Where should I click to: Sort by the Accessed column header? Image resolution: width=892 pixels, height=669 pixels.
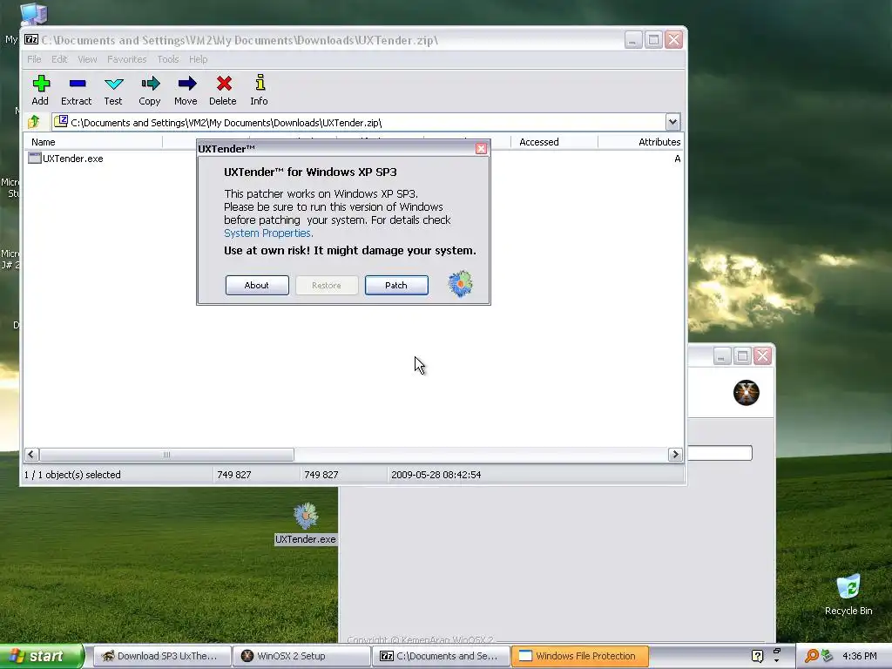coord(554,142)
